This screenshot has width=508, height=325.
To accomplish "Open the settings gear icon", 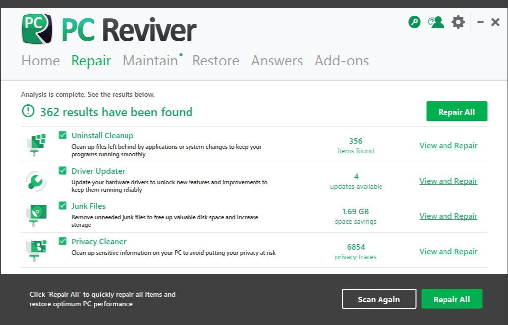I will [x=458, y=22].
